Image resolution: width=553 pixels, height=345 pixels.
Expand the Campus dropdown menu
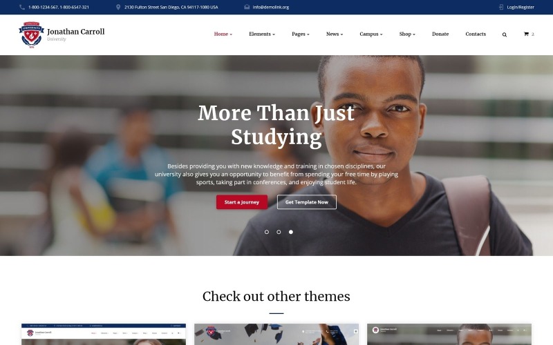pos(371,34)
